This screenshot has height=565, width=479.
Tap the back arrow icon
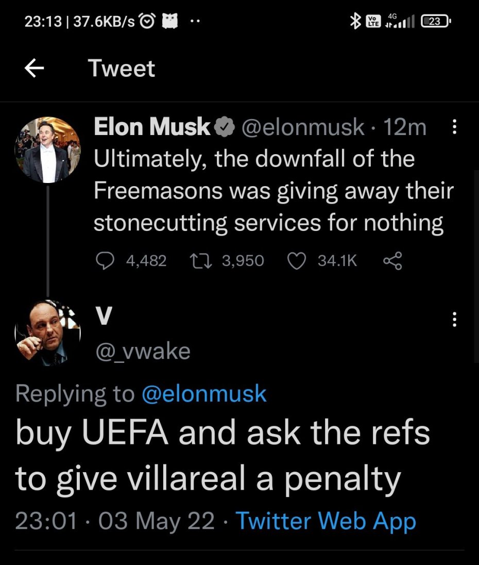click(34, 69)
